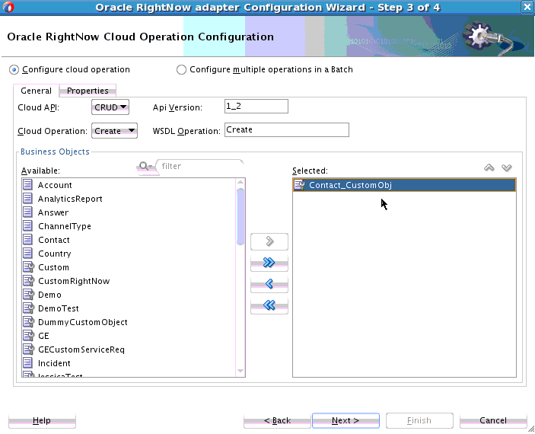This screenshot has height=434, width=535.
Task: Open the filter search options magnifier
Action: (145, 166)
